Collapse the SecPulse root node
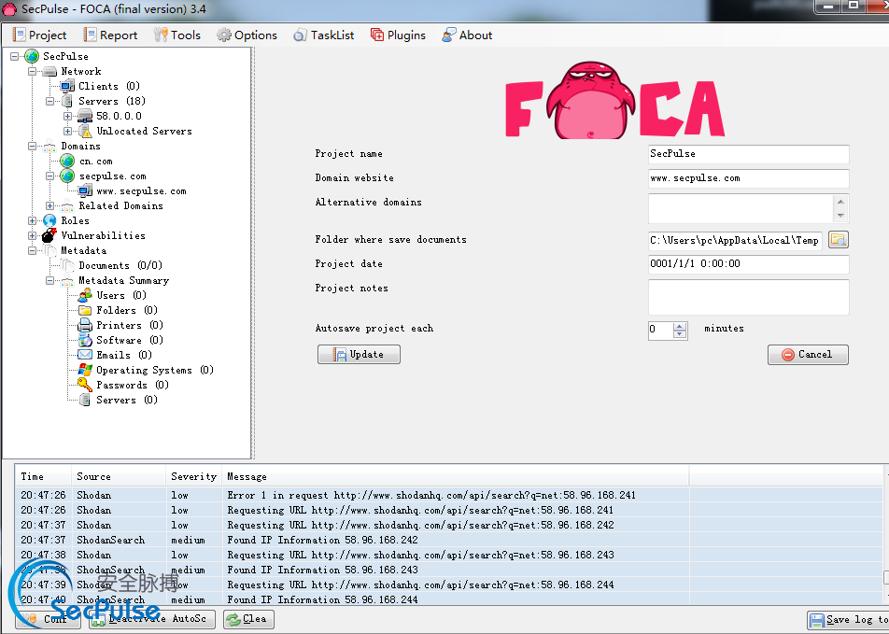 (x=14, y=56)
